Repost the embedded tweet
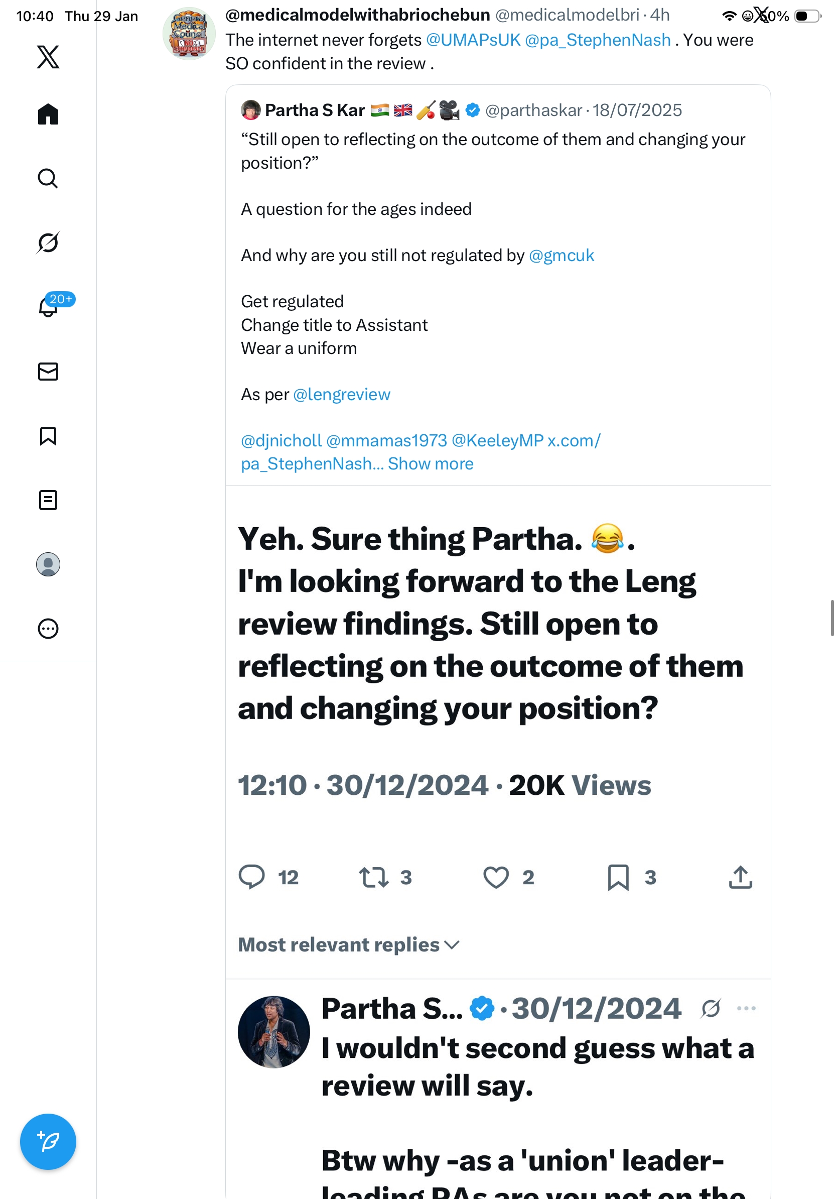This screenshot has height=1199, width=837. [x=374, y=877]
